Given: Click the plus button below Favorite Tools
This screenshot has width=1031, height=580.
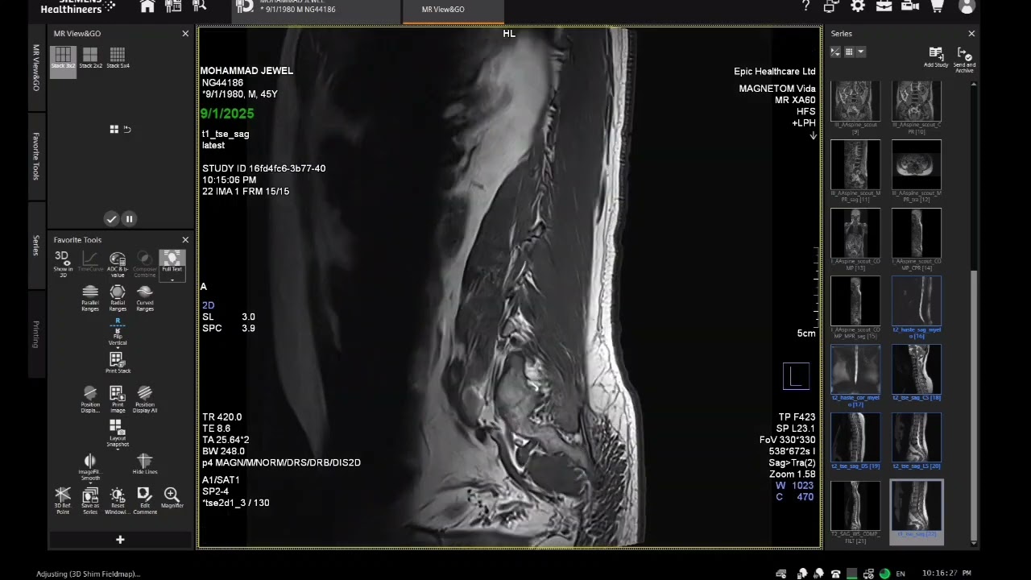Looking at the screenshot, I should 120,540.
